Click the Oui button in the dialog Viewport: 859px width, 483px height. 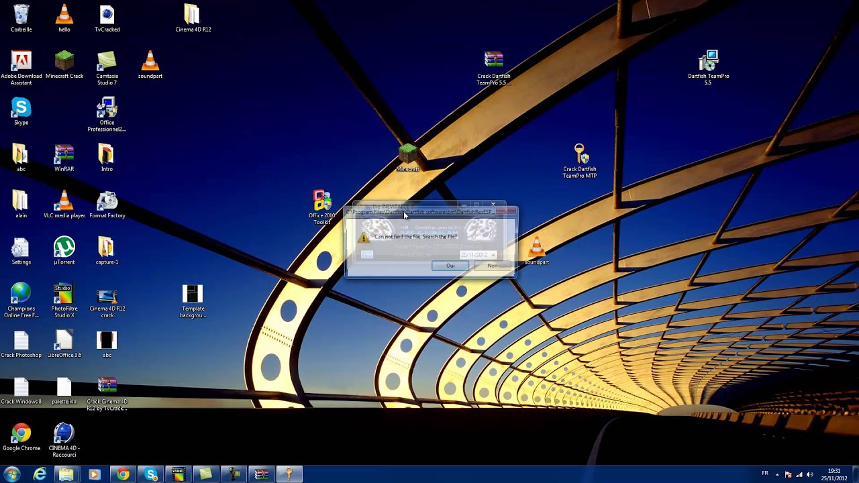tap(450, 266)
